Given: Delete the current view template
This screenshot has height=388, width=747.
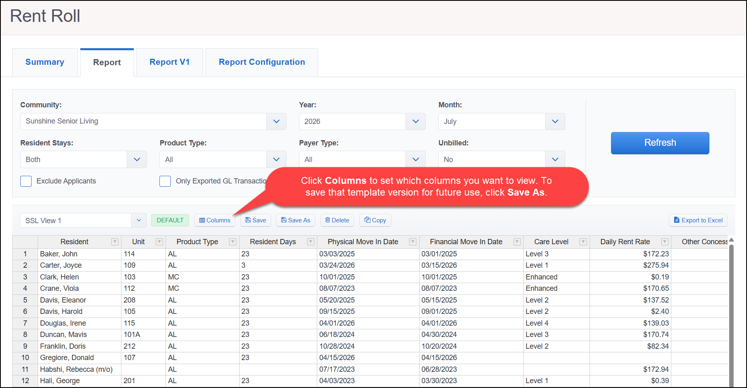Looking at the screenshot, I should (337, 220).
